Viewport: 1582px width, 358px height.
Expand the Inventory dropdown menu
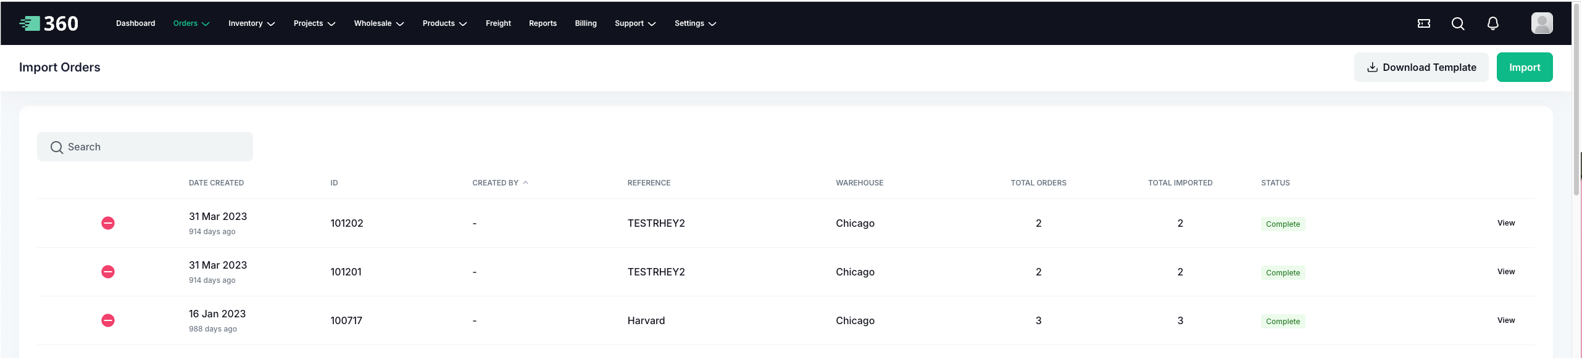coord(251,23)
